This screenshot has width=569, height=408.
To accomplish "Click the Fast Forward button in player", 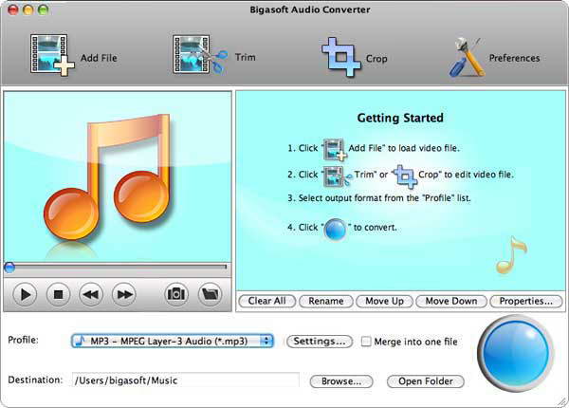I will 124,294.
